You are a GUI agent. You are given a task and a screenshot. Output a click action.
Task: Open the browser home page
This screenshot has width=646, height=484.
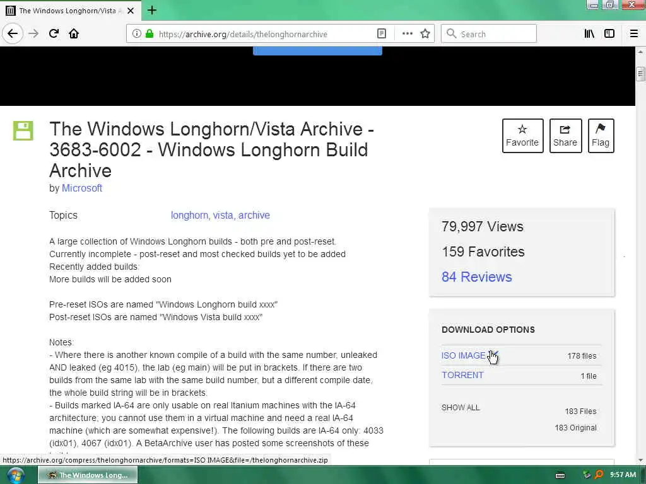point(74,33)
